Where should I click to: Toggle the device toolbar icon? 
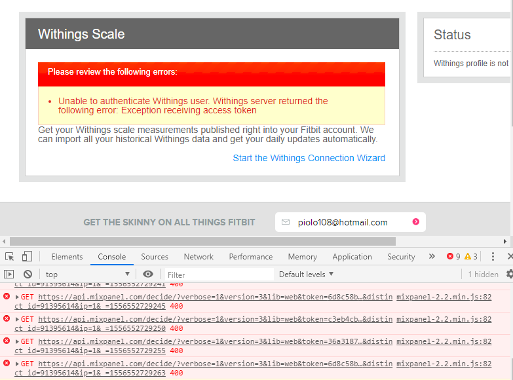coord(27,257)
